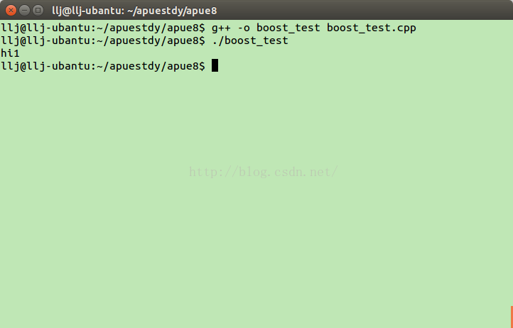Minimize the terminal window
Screen dimensions: 513x328
pyautogui.click(x=25, y=11)
